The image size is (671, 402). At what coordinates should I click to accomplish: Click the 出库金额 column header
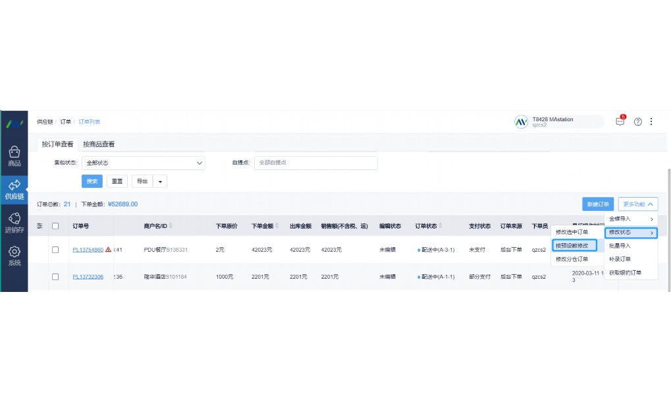(x=300, y=226)
